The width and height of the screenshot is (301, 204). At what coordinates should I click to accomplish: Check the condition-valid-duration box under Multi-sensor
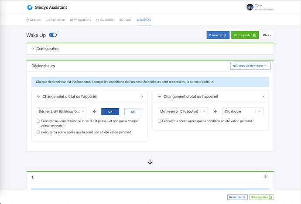tap(160, 121)
